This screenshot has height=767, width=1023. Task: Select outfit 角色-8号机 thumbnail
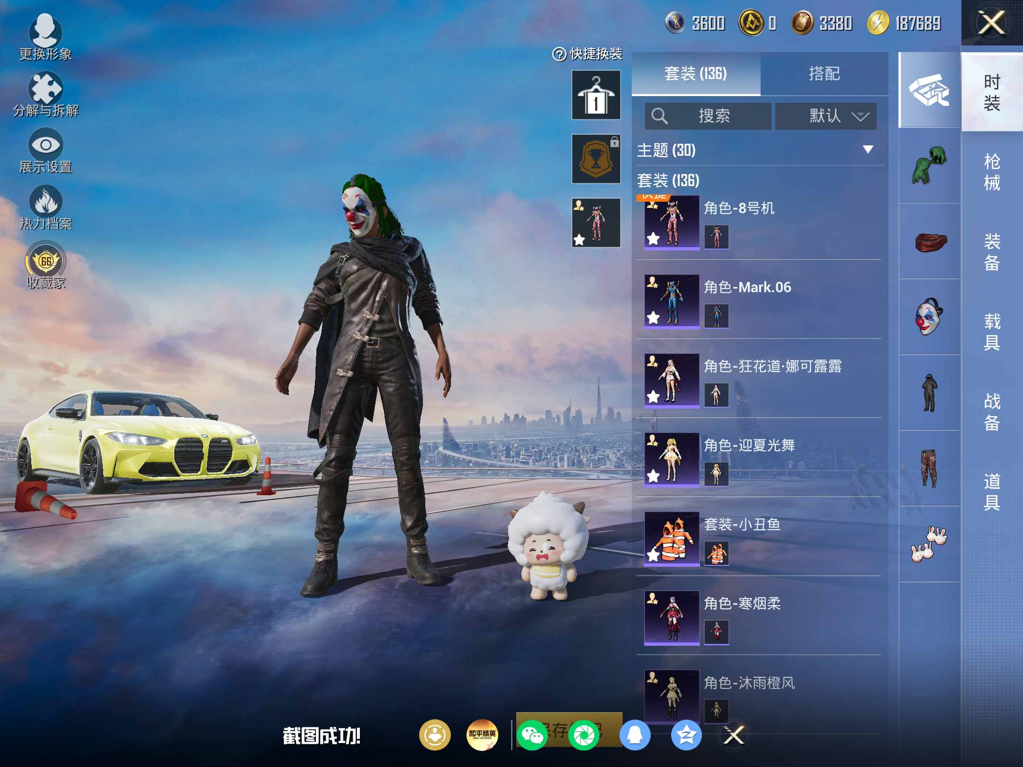(x=672, y=222)
